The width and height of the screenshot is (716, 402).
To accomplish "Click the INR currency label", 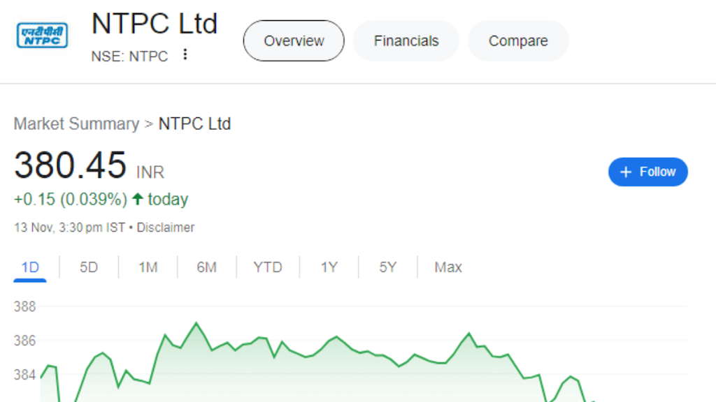I will 150,172.
